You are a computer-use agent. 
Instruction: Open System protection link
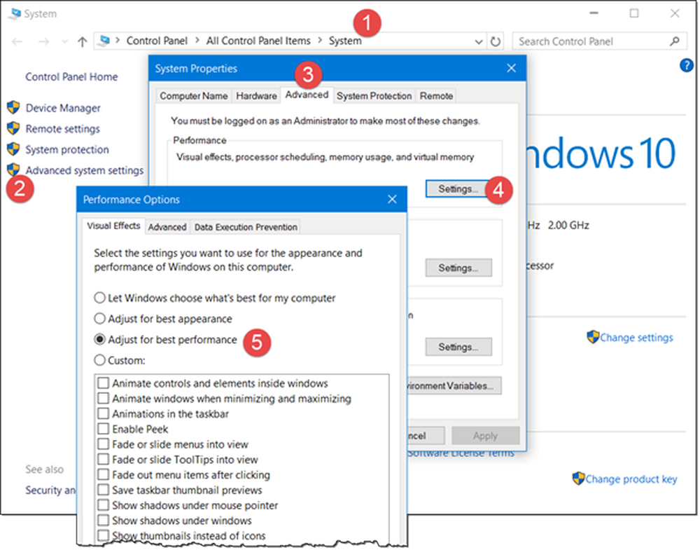coord(67,150)
